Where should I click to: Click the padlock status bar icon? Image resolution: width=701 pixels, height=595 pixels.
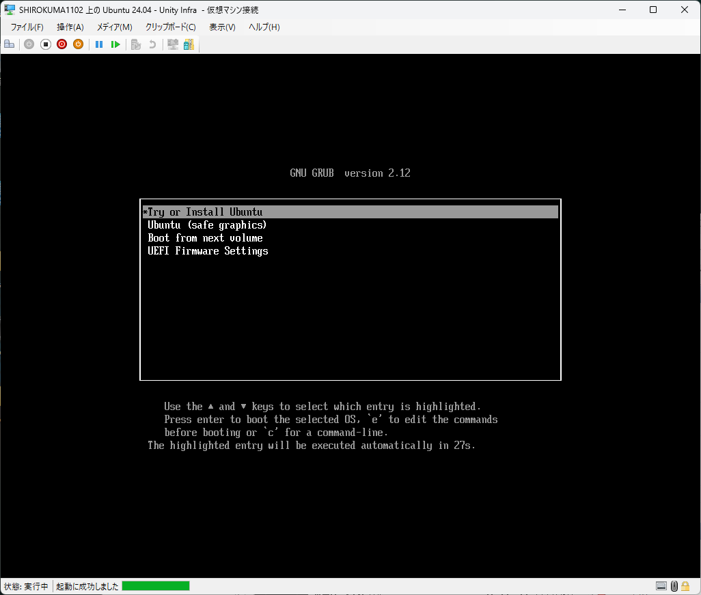(x=685, y=585)
